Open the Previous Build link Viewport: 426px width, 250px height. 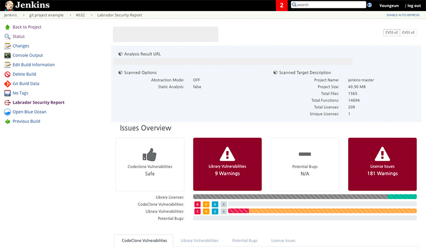click(26, 121)
